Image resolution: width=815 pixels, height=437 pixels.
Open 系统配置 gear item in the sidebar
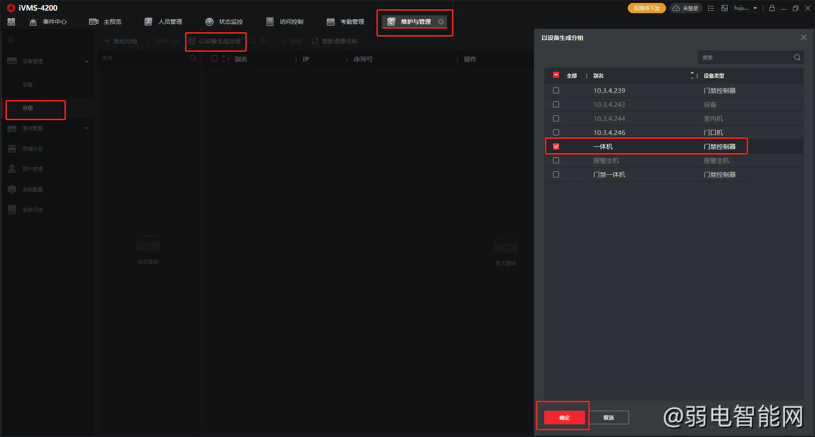25,190
